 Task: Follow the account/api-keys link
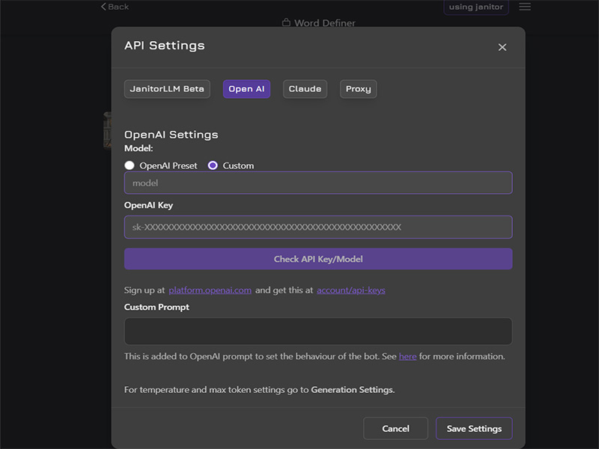click(350, 290)
